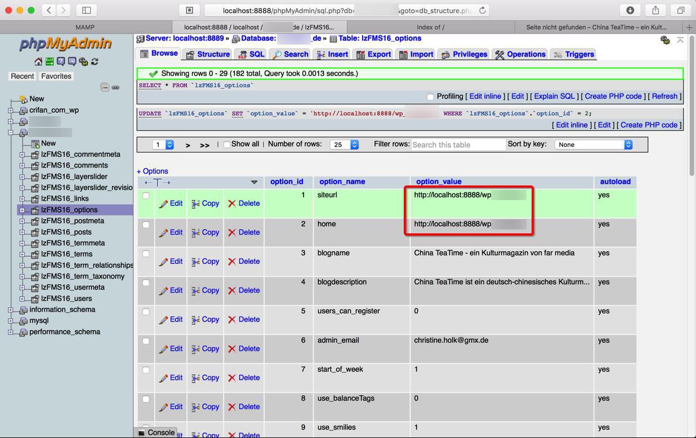Sort by option_name column header

click(x=342, y=182)
